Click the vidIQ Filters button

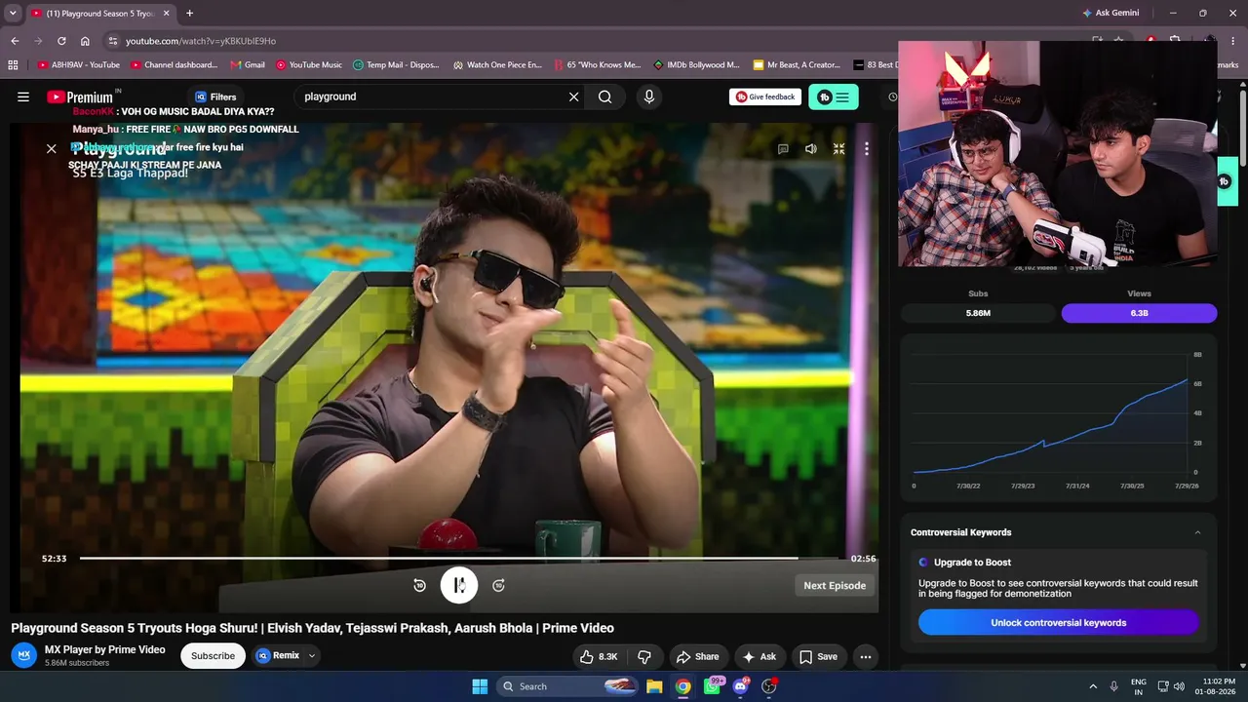pyautogui.click(x=215, y=97)
